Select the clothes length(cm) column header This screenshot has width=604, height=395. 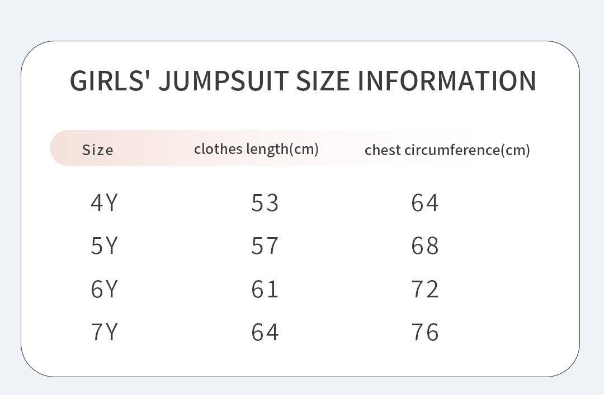coord(256,149)
